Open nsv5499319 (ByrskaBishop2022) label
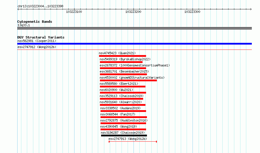The width and height of the screenshot is (260, 153). tap(125, 59)
